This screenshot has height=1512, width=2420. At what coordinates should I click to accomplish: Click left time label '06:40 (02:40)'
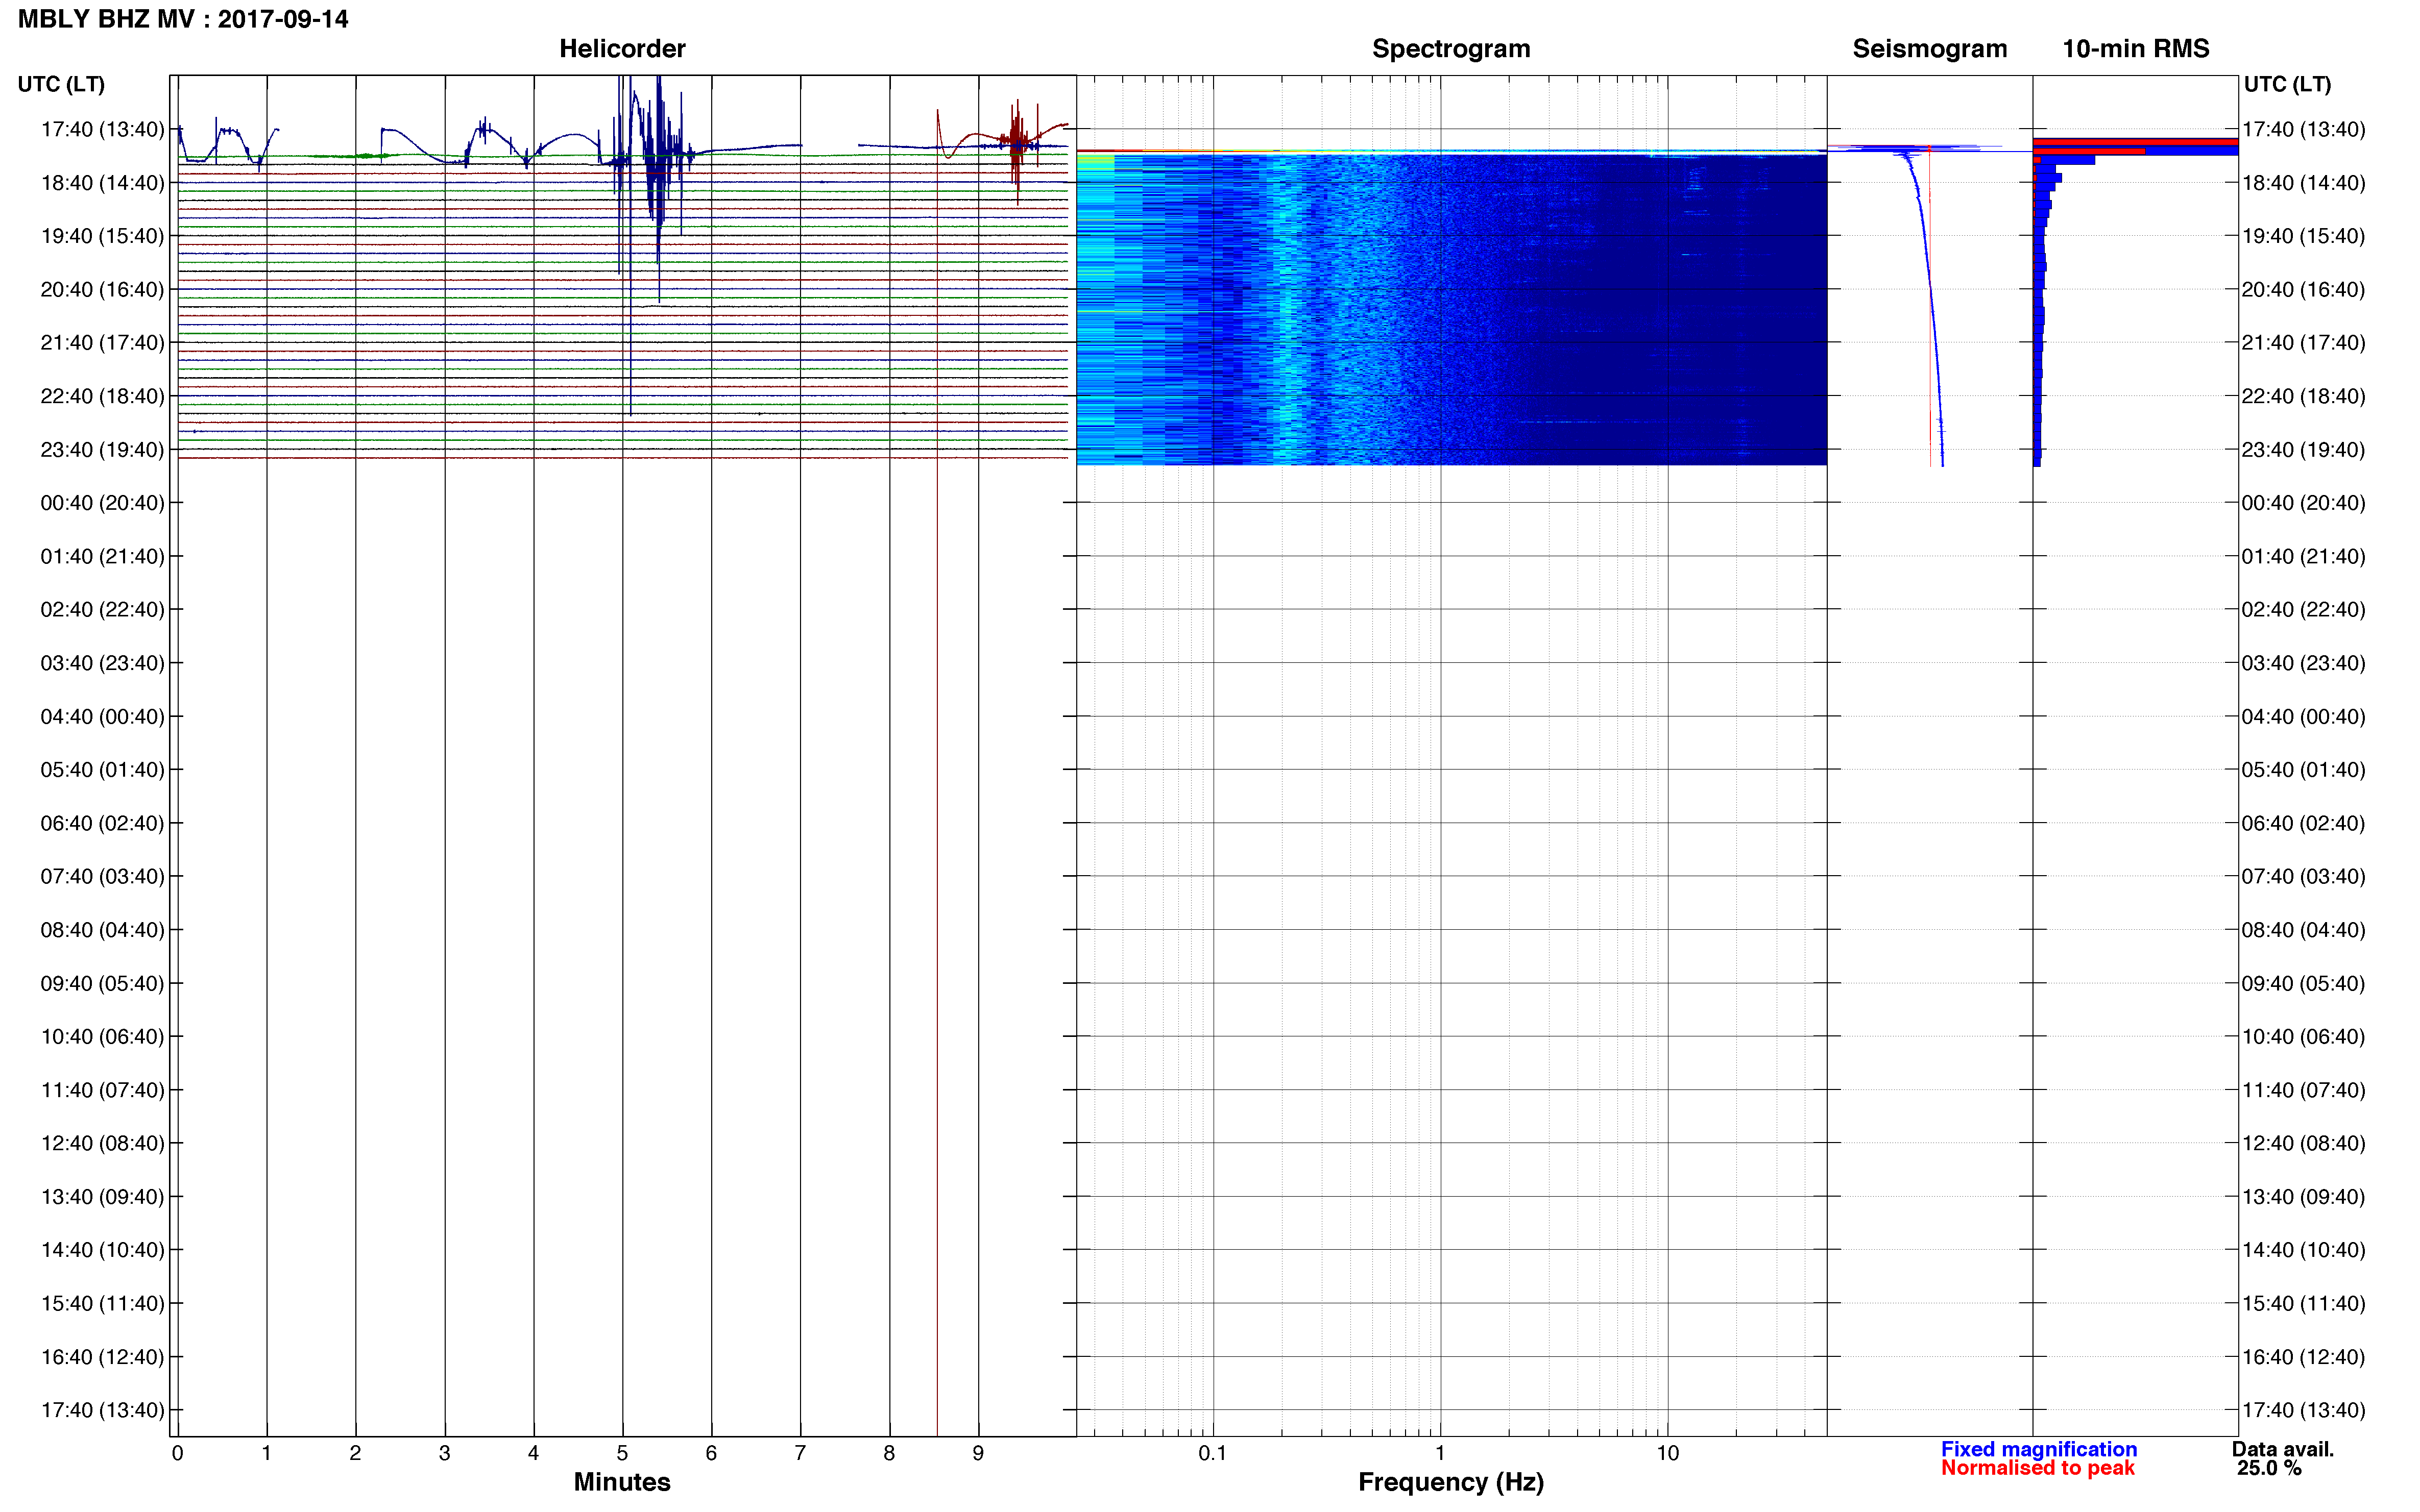[102, 823]
